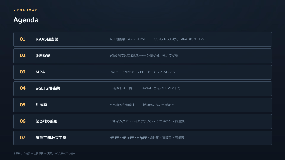285x160 pixels.
Task: Select the number 02 badge
Action: tap(23, 55)
